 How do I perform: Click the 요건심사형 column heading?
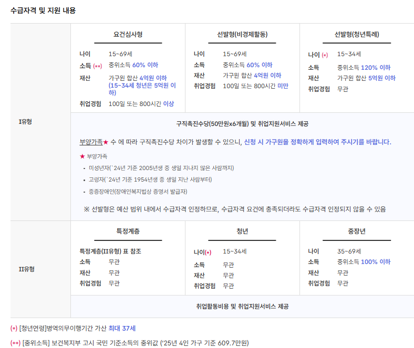tap(128, 34)
